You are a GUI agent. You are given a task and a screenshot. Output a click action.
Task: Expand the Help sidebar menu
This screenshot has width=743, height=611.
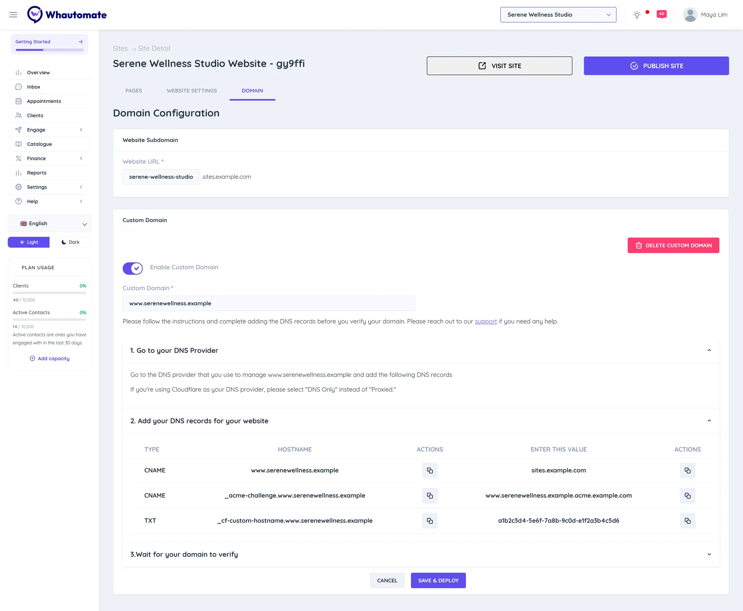[50, 201]
